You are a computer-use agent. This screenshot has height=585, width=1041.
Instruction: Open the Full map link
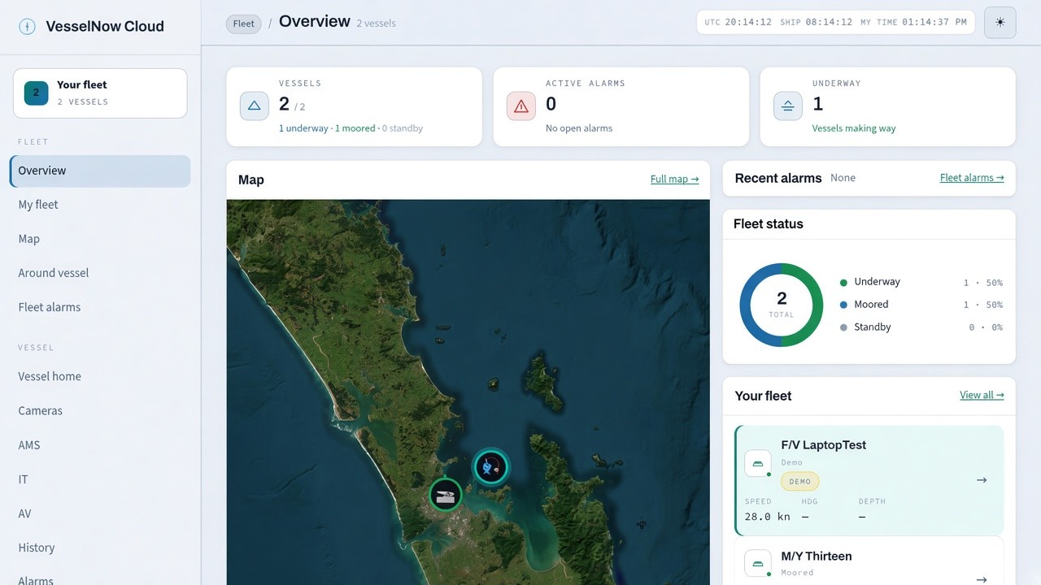[x=674, y=180]
